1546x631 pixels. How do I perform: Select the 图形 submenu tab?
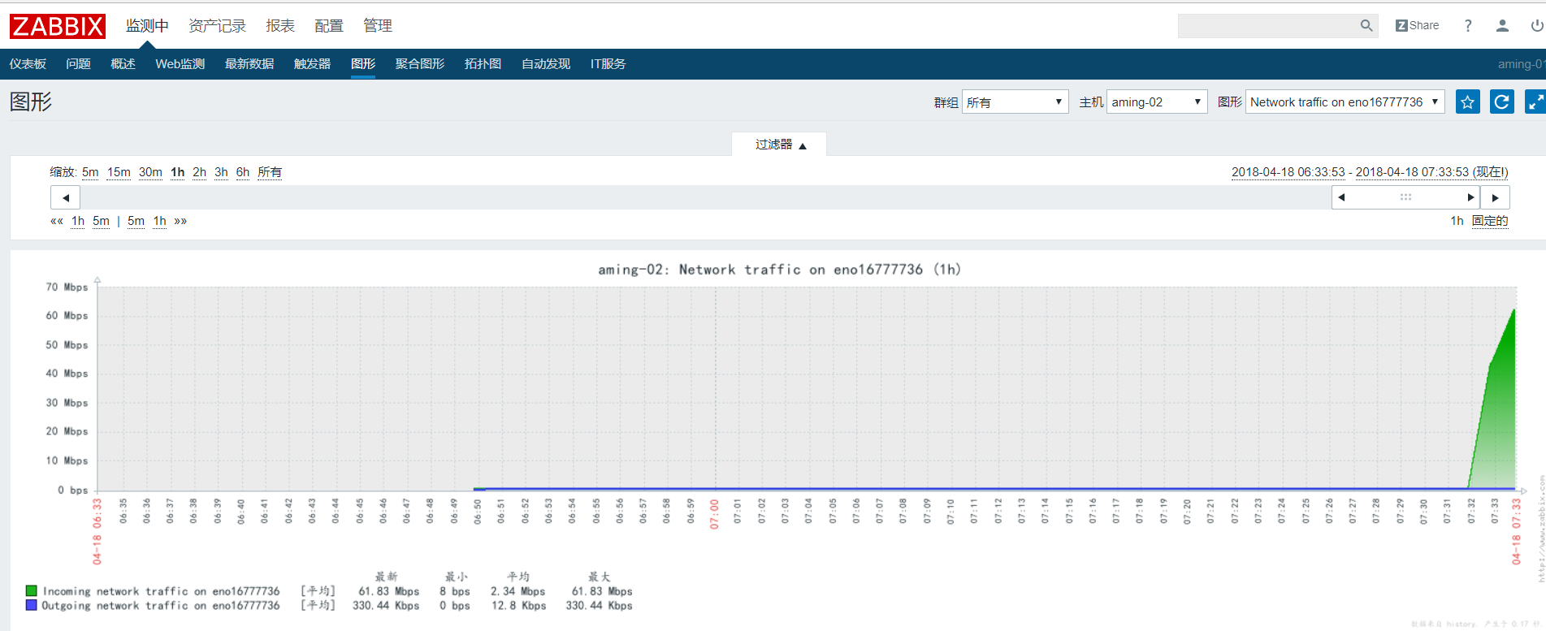pos(363,63)
